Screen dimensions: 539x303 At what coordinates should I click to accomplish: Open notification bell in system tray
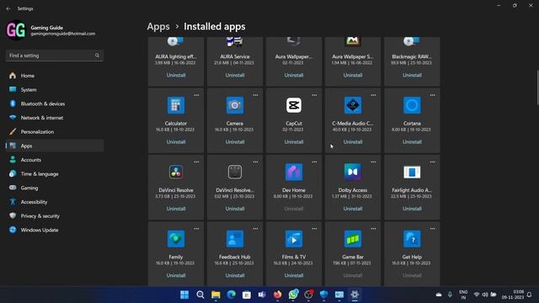[x=530, y=295]
